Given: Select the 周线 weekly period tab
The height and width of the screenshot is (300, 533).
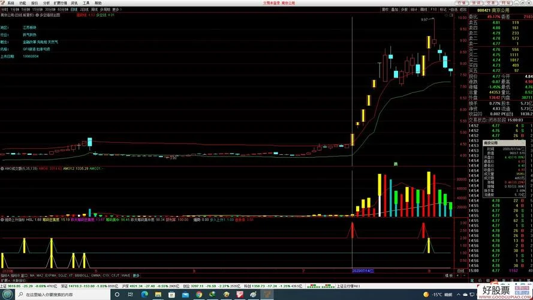Looking at the screenshot, I should click(x=94, y=10).
